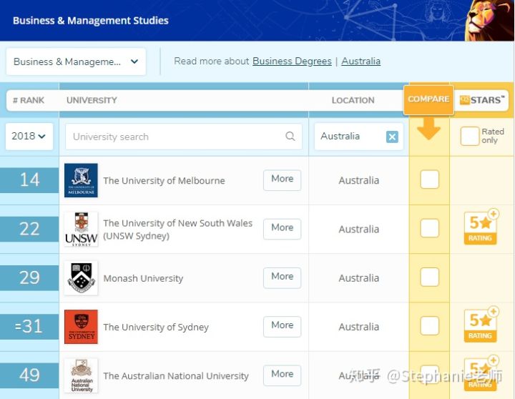Click More for University of Melbourne
The height and width of the screenshot is (399, 515).
[282, 180]
